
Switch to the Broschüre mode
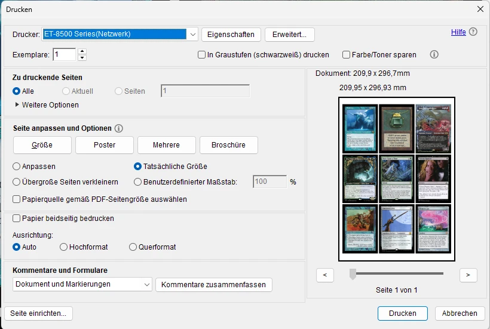coord(229,145)
